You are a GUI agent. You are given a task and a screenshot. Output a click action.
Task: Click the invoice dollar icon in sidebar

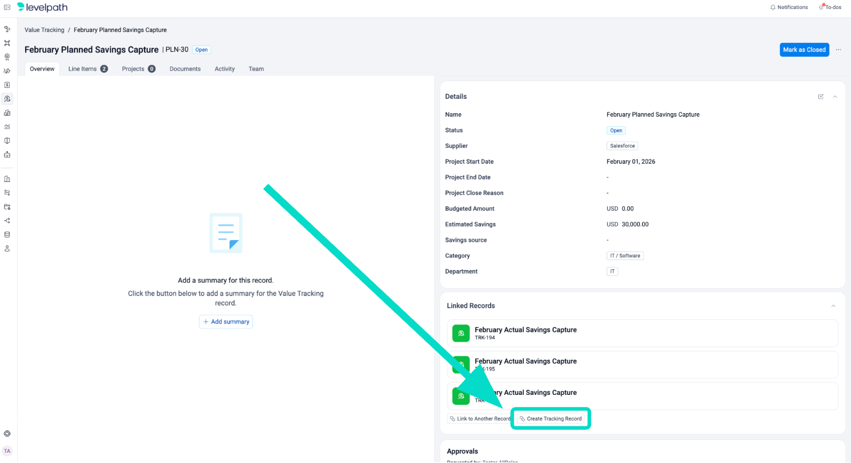pyautogui.click(x=7, y=85)
